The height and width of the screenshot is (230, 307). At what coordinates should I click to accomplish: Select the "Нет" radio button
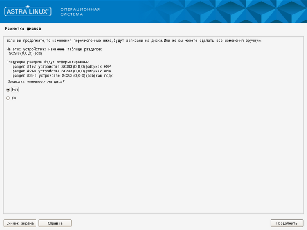(8, 90)
